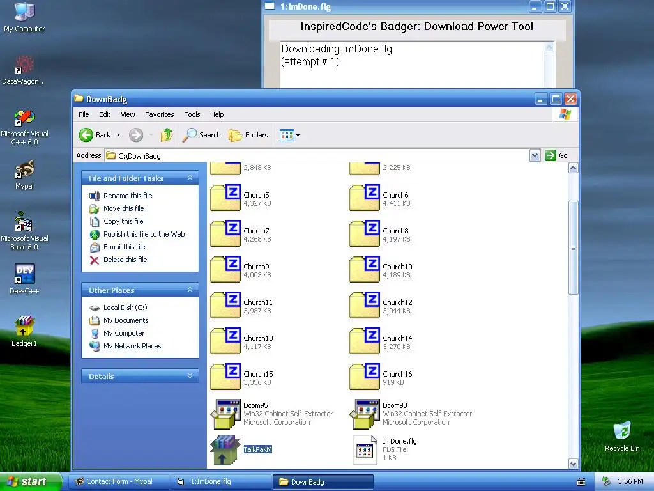The width and height of the screenshot is (654, 491).
Task: Click the 3:56 PM tray clock
Action: pos(630,481)
